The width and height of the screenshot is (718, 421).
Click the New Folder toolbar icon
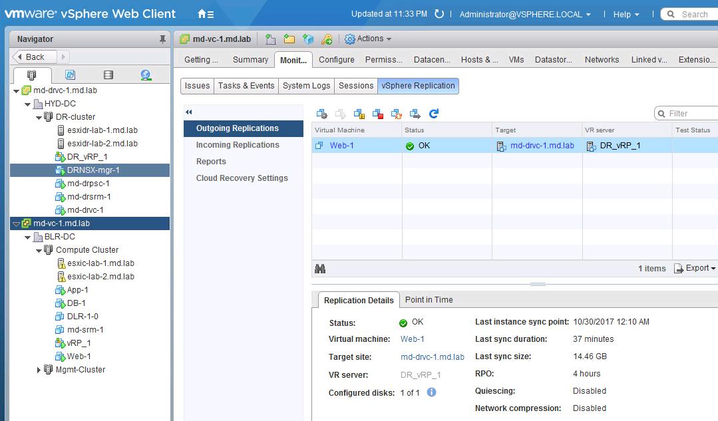tap(289, 39)
